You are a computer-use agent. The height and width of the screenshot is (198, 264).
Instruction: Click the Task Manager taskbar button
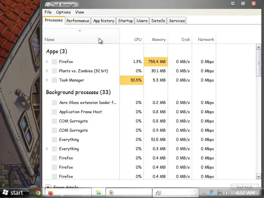176,193
